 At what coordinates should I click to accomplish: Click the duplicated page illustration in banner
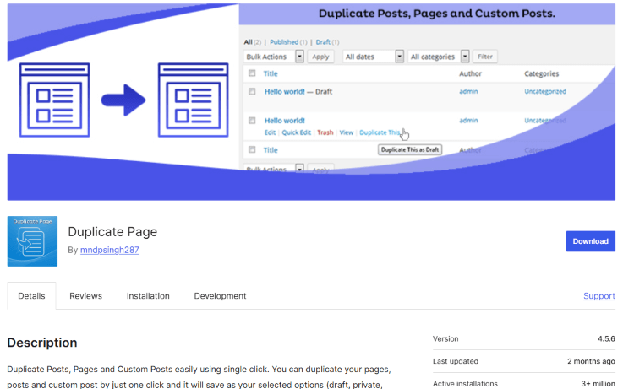point(194,100)
